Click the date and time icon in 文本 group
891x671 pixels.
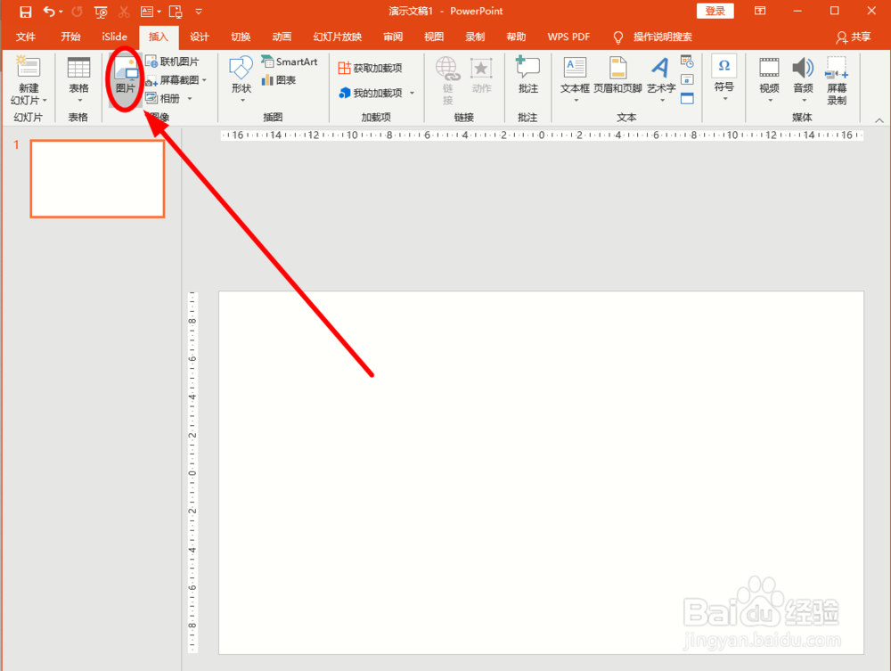687,61
